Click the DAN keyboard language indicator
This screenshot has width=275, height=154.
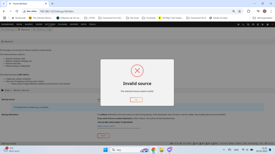236,150
